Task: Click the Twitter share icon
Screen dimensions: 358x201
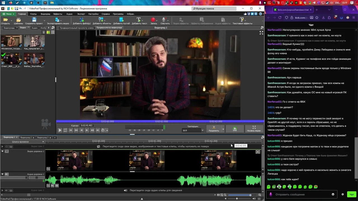Action: click(252, 14)
